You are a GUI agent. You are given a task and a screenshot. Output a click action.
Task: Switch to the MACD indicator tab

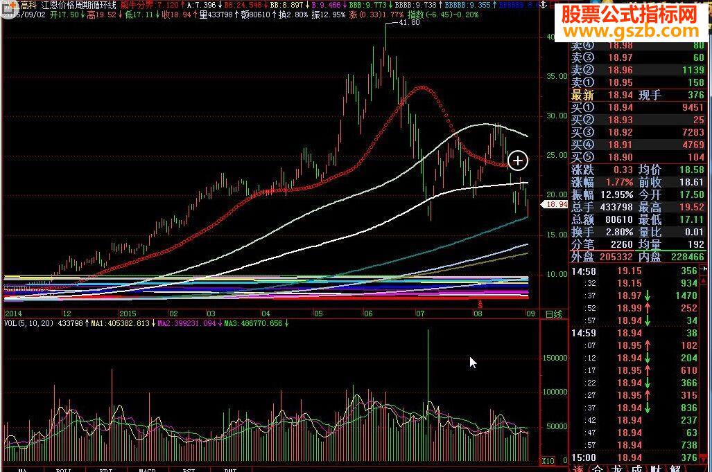(147, 470)
